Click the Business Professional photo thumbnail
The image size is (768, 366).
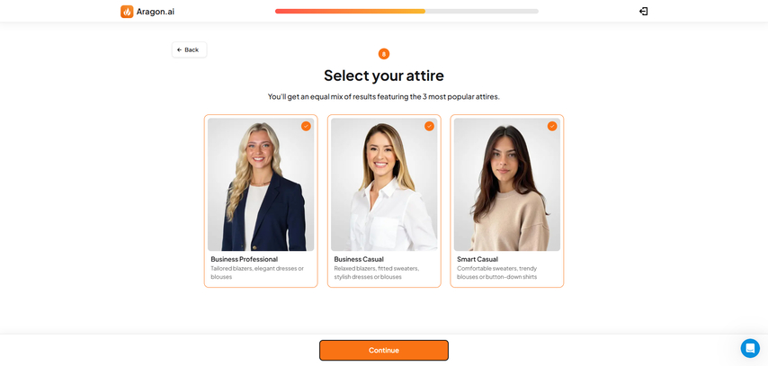[x=261, y=184]
